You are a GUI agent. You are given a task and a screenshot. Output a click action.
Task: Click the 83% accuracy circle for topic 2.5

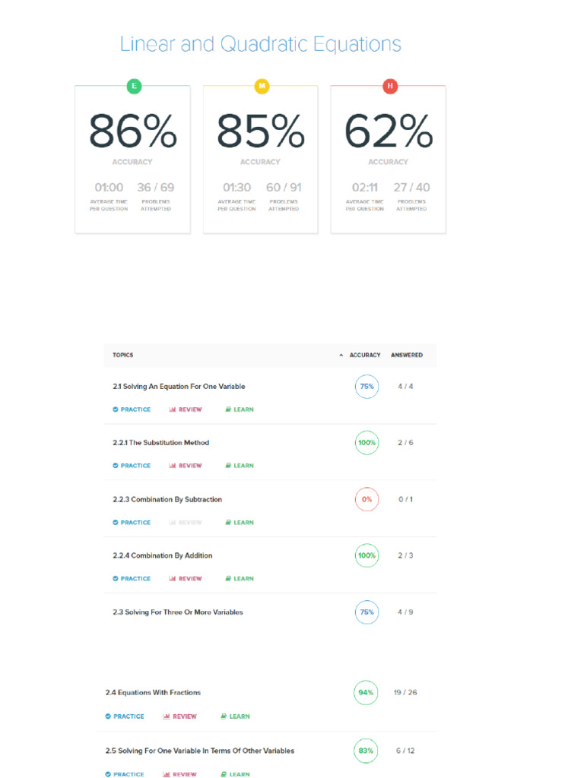click(367, 751)
